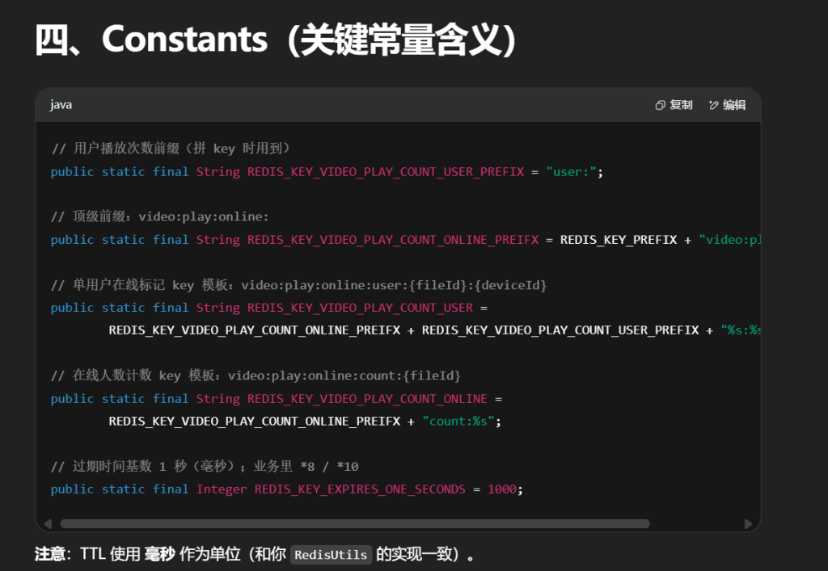This screenshot has height=571, width=828.
Task: Click the comment starting with 过期时间基数
Action: 205,467
